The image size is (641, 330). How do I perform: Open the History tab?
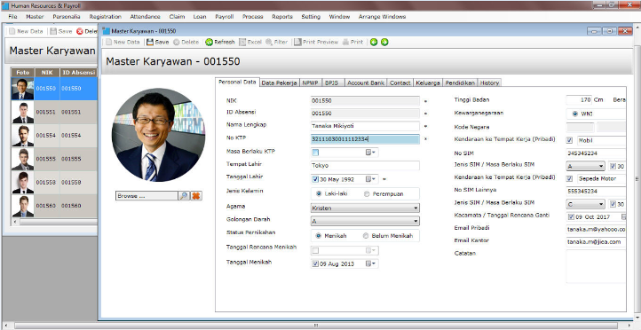pyautogui.click(x=489, y=82)
